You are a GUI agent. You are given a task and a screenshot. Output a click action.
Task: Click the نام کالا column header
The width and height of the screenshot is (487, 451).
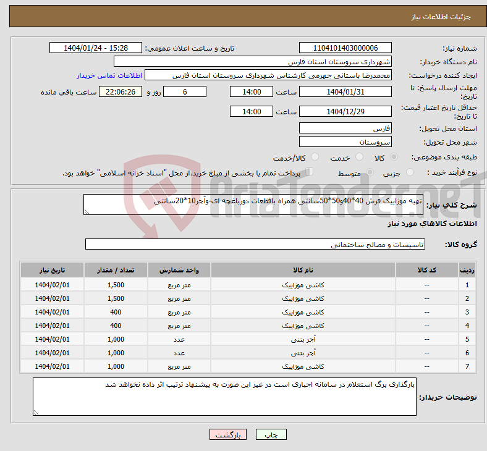[x=303, y=270]
